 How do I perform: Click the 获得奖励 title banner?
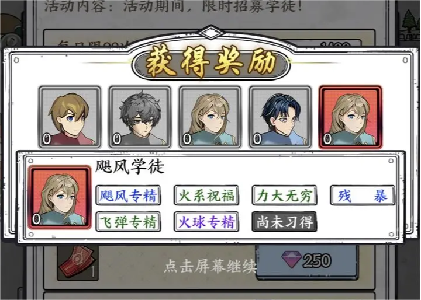210,62
